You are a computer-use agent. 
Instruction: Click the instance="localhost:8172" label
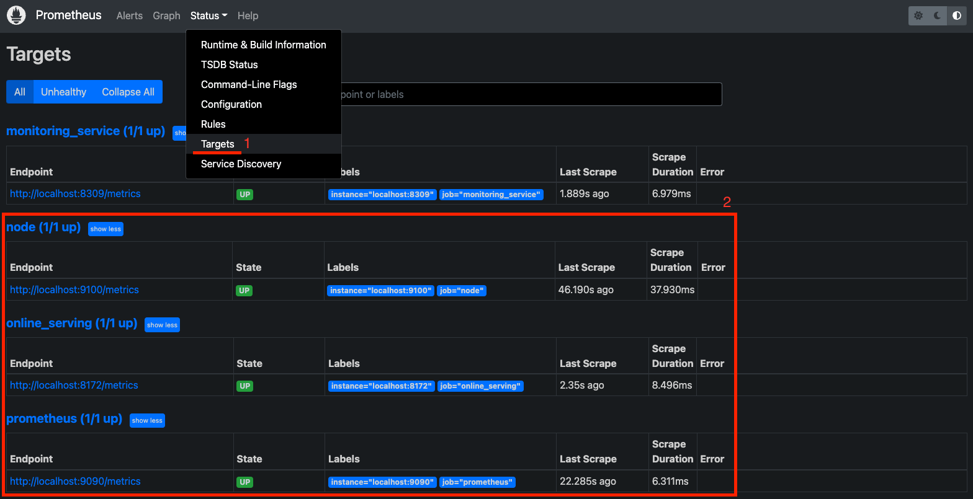[382, 386]
